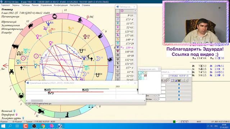The width and height of the screenshot is (230, 129).
Task: Select the large-circle chart mode button in dynamics toolbar
Action: (169, 80)
